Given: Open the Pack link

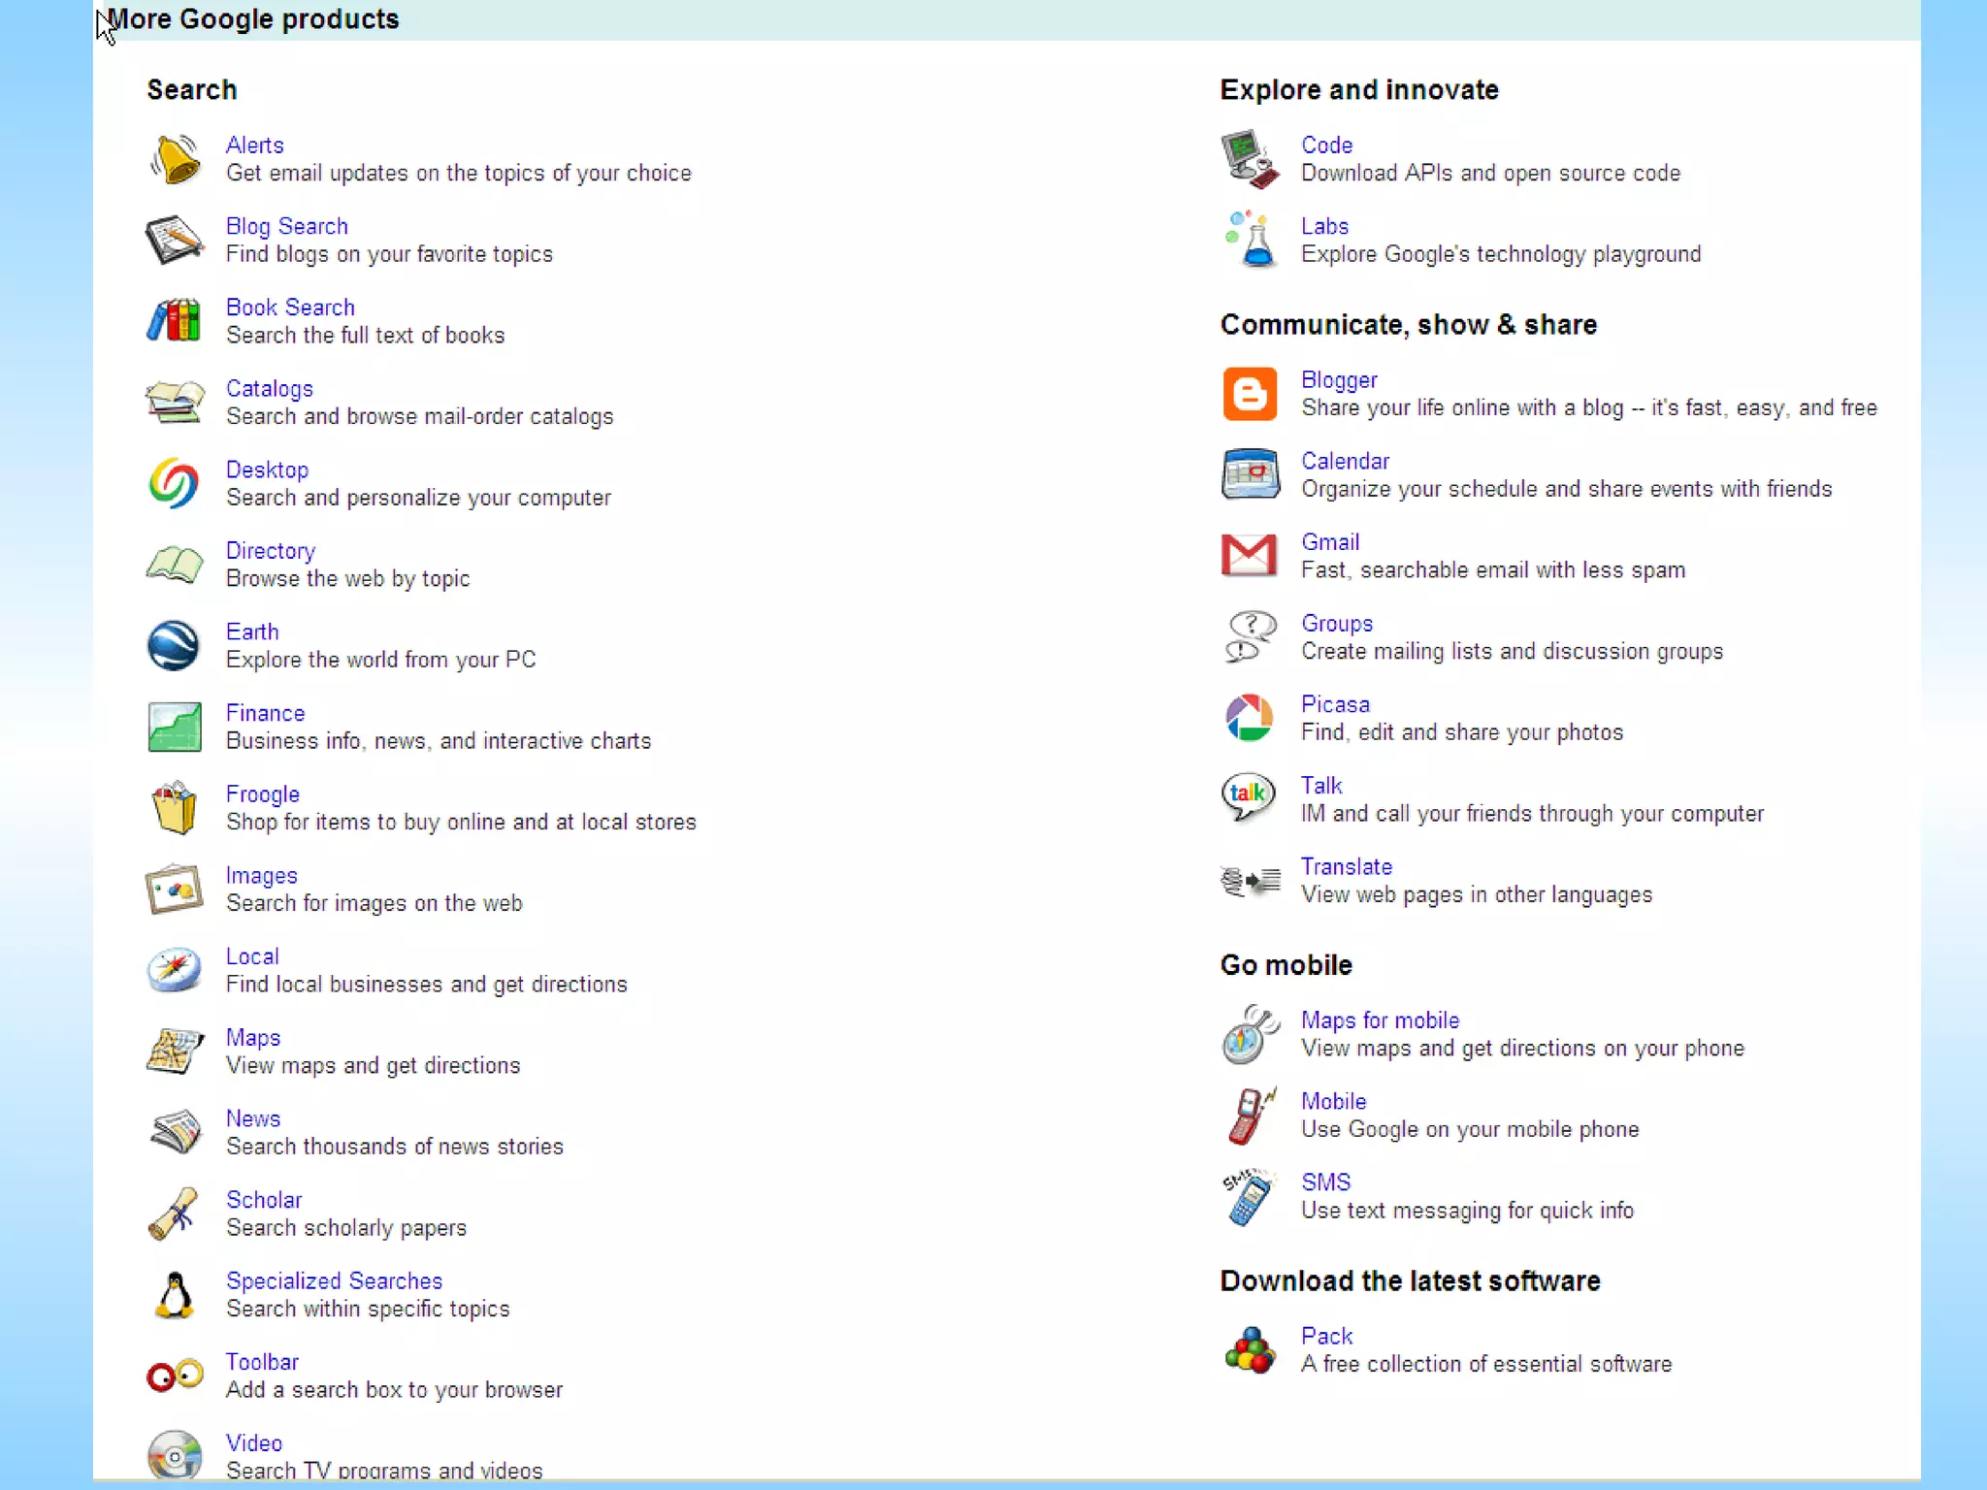Looking at the screenshot, I should pos(1326,1337).
